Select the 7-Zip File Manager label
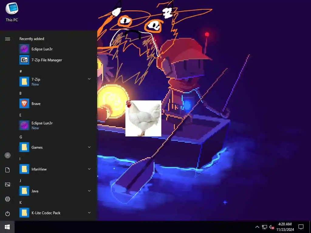The height and width of the screenshot is (233, 311). (x=46, y=60)
